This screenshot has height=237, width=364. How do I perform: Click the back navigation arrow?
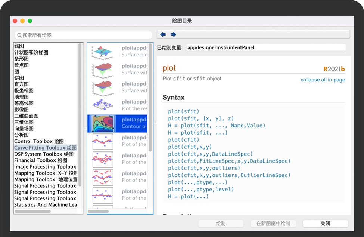(163, 34)
